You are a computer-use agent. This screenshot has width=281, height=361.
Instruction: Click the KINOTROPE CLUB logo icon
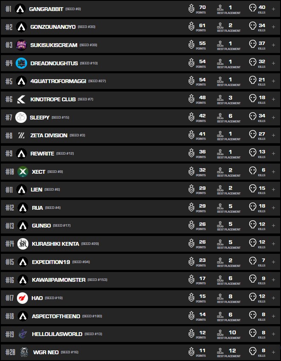click(x=21, y=100)
